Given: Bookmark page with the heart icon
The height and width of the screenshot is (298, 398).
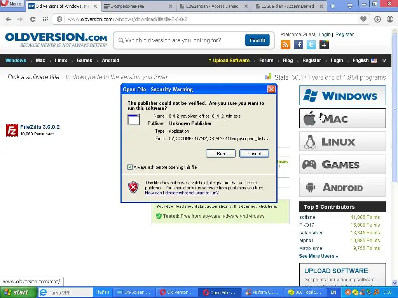Looking at the screenshot, I should coord(363,19).
